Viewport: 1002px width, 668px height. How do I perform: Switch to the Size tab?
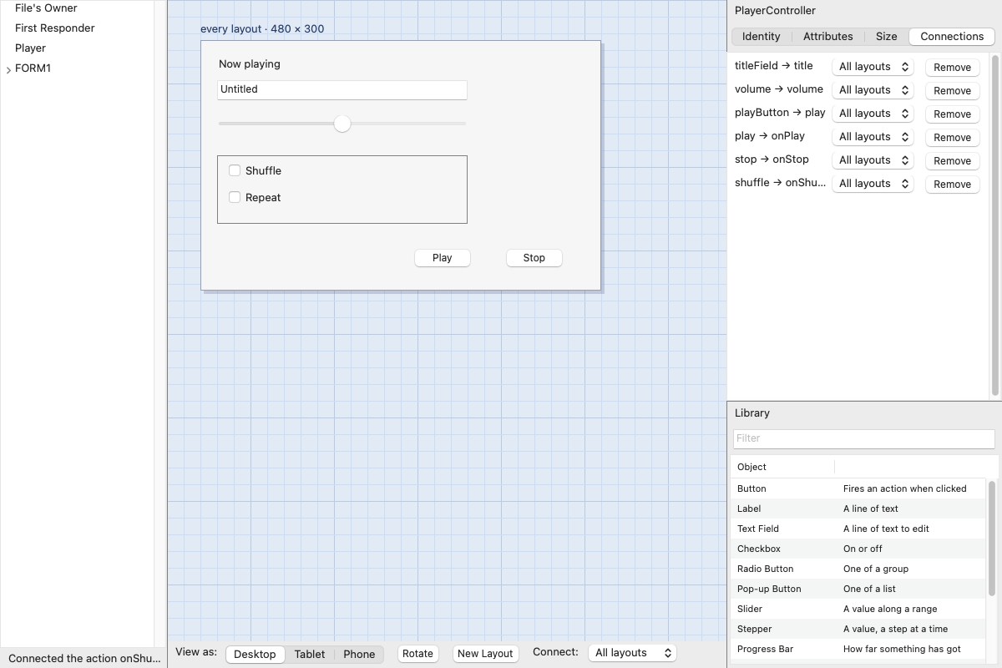coord(887,37)
